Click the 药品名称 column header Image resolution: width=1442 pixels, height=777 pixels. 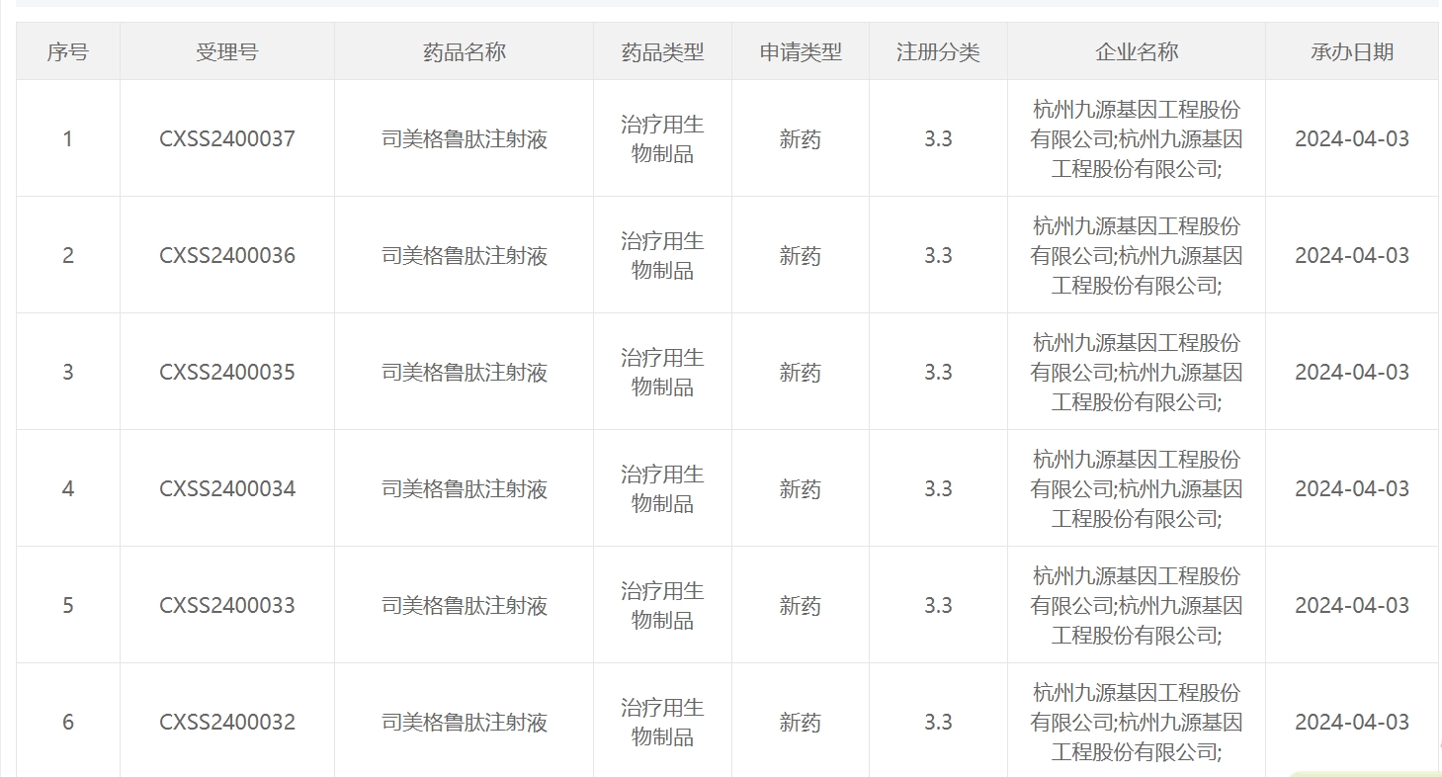coord(465,52)
